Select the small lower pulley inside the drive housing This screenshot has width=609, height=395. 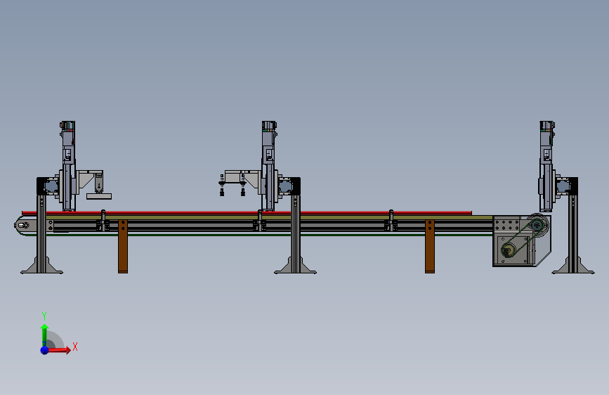[508, 250]
